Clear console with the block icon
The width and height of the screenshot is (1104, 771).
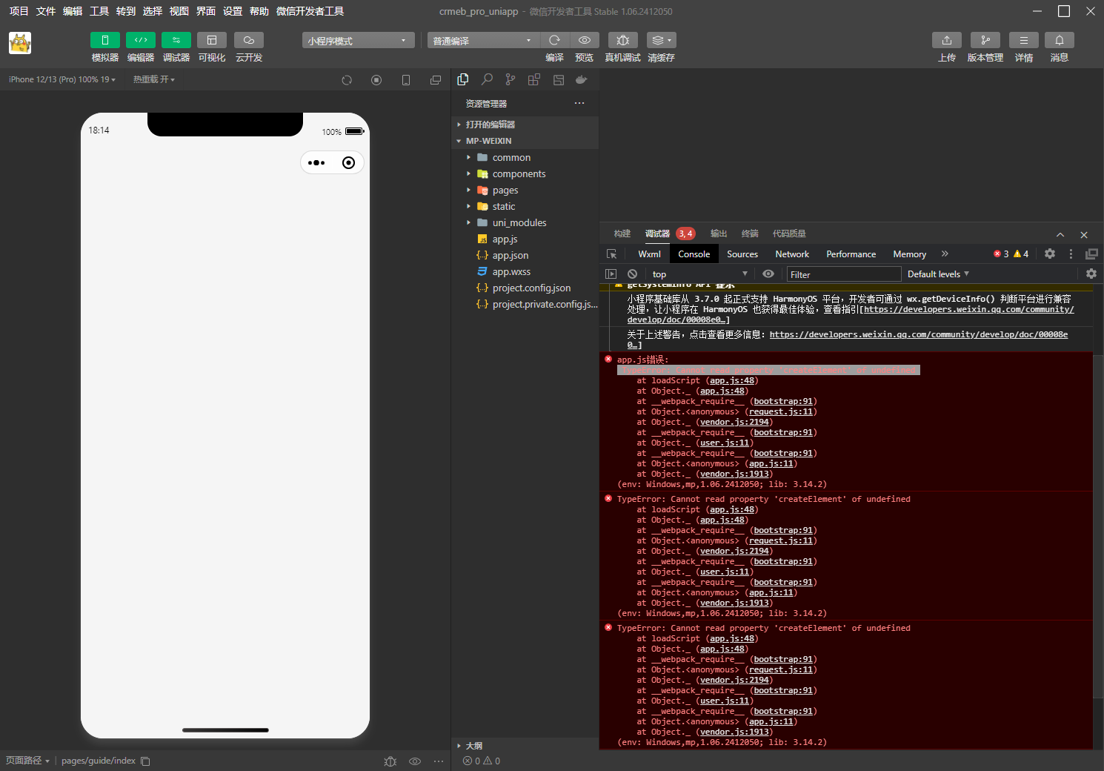[632, 274]
